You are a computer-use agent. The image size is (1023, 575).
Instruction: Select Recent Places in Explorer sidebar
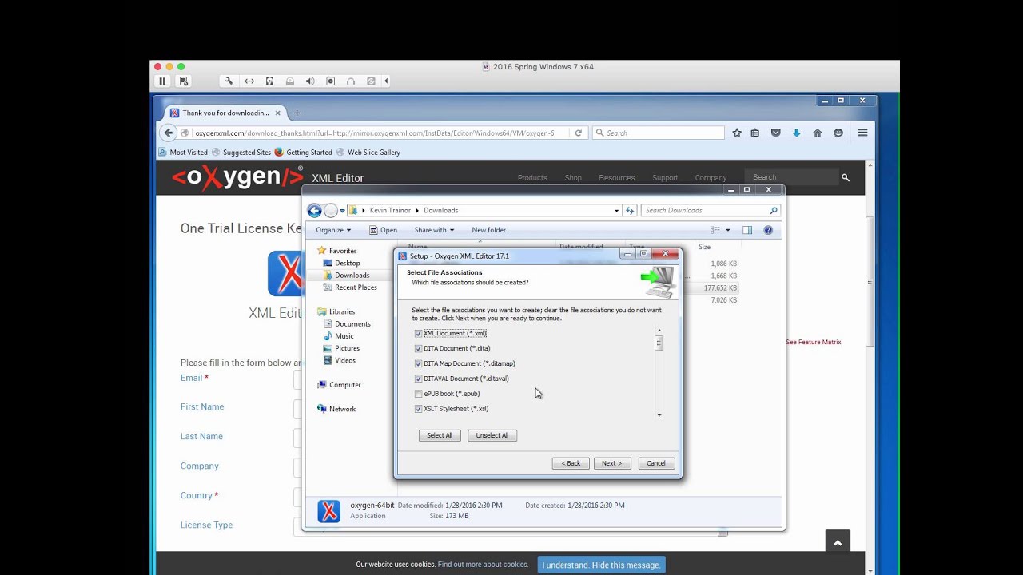click(350, 287)
